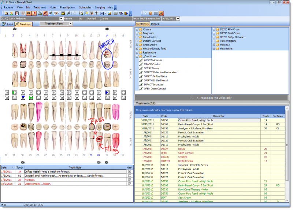Screen dimensions: 293x210
Task: Click the blue surface box for tooth 14
Action: point(107,92)
